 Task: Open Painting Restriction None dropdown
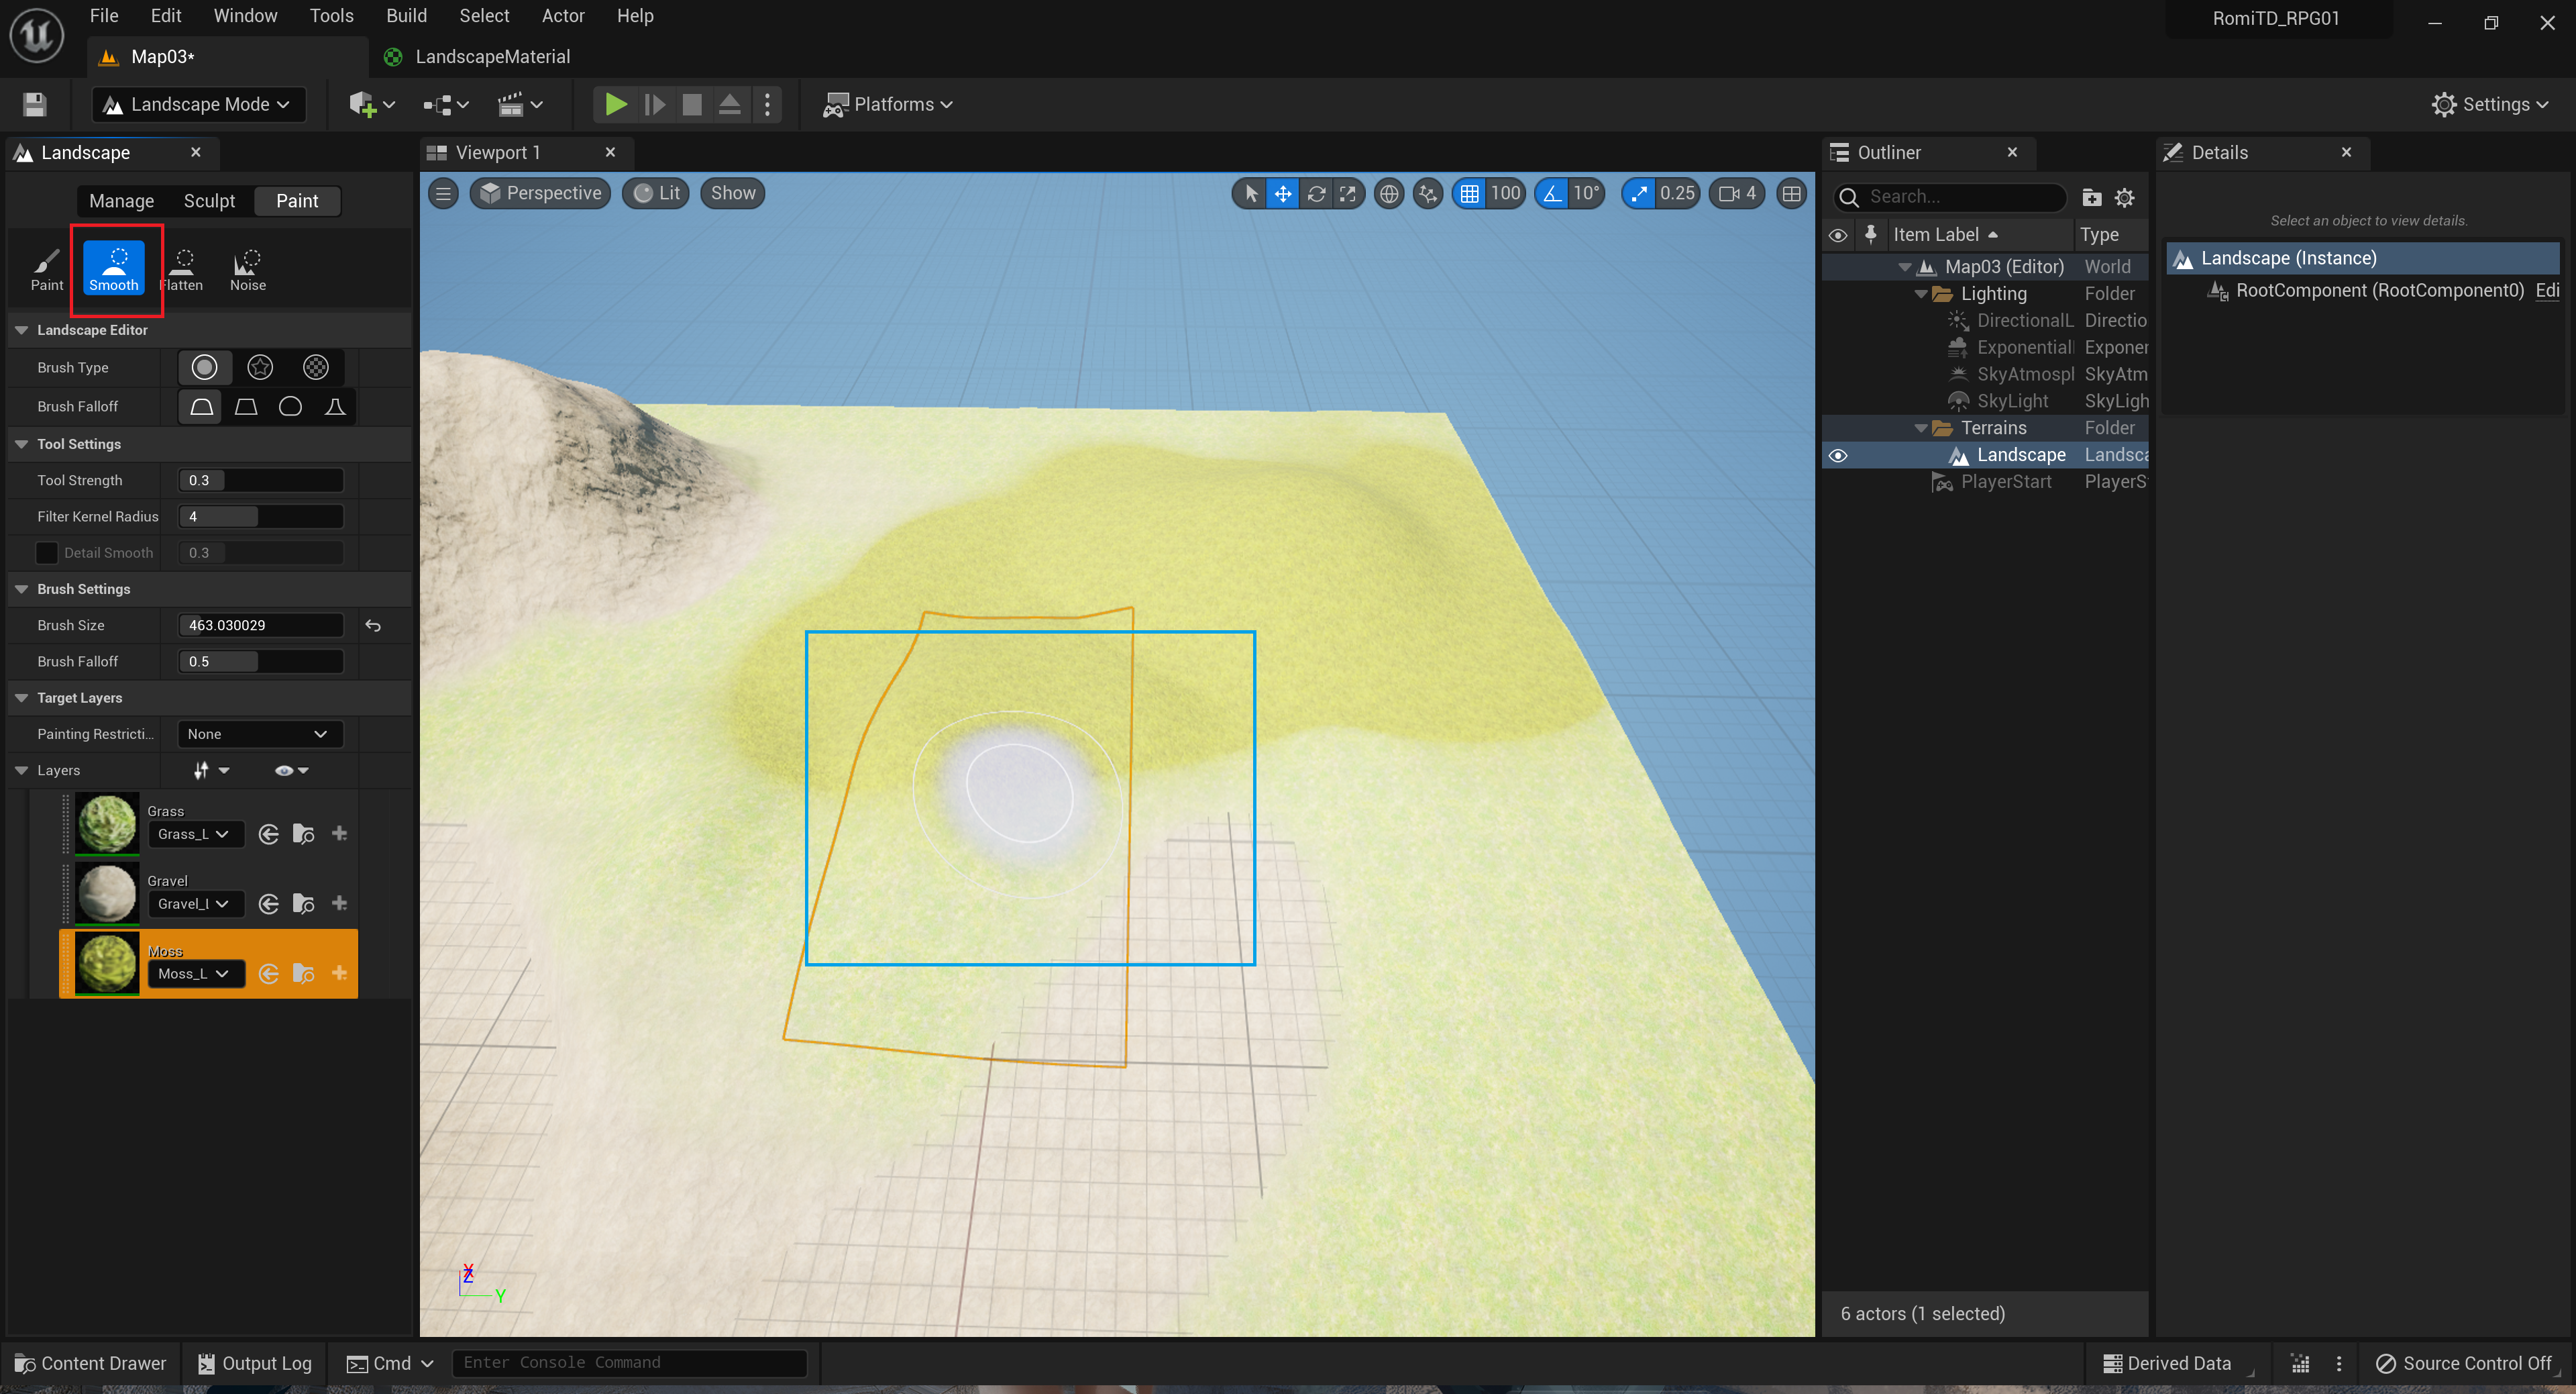[258, 734]
